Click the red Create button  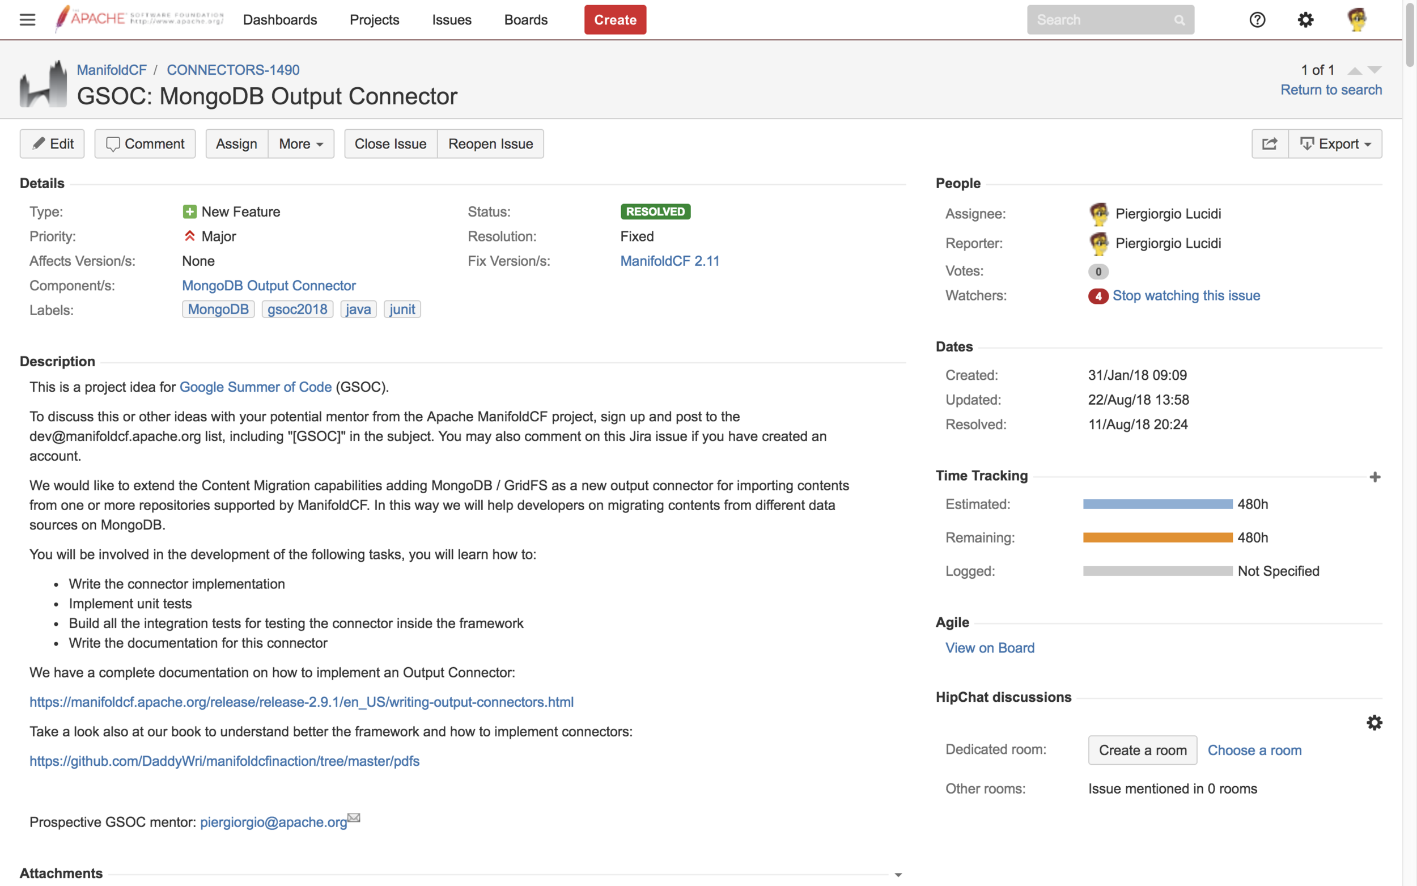coord(615,20)
